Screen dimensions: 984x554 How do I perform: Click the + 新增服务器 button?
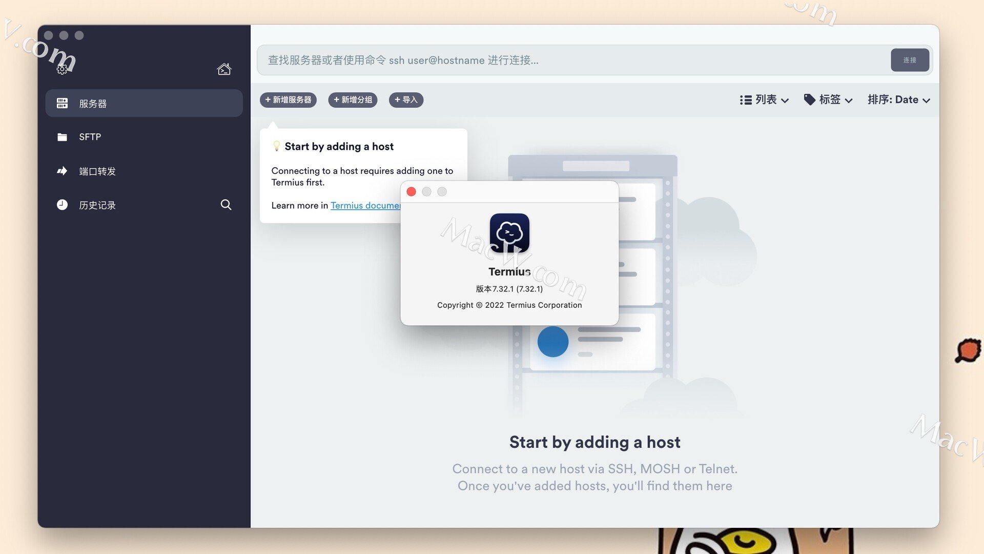point(288,100)
